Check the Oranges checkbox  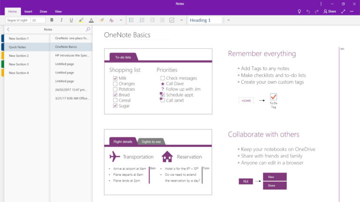115,84
